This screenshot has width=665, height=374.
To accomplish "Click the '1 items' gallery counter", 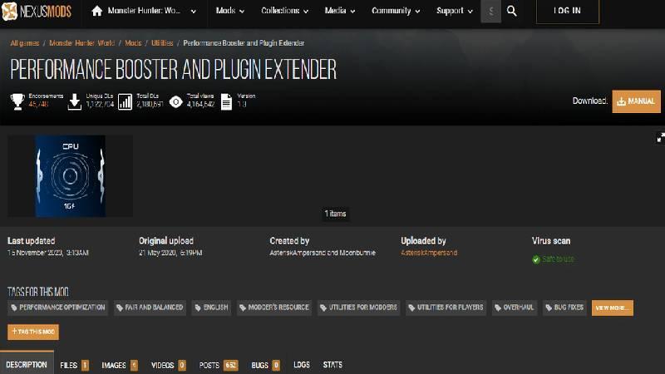I will 335,214.
